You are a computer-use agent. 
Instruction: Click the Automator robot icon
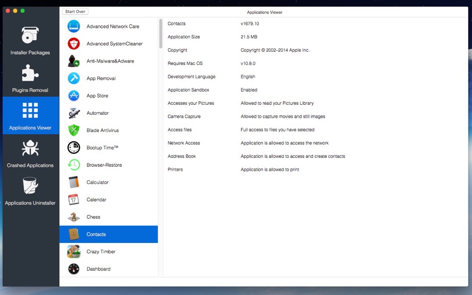point(74,113)
